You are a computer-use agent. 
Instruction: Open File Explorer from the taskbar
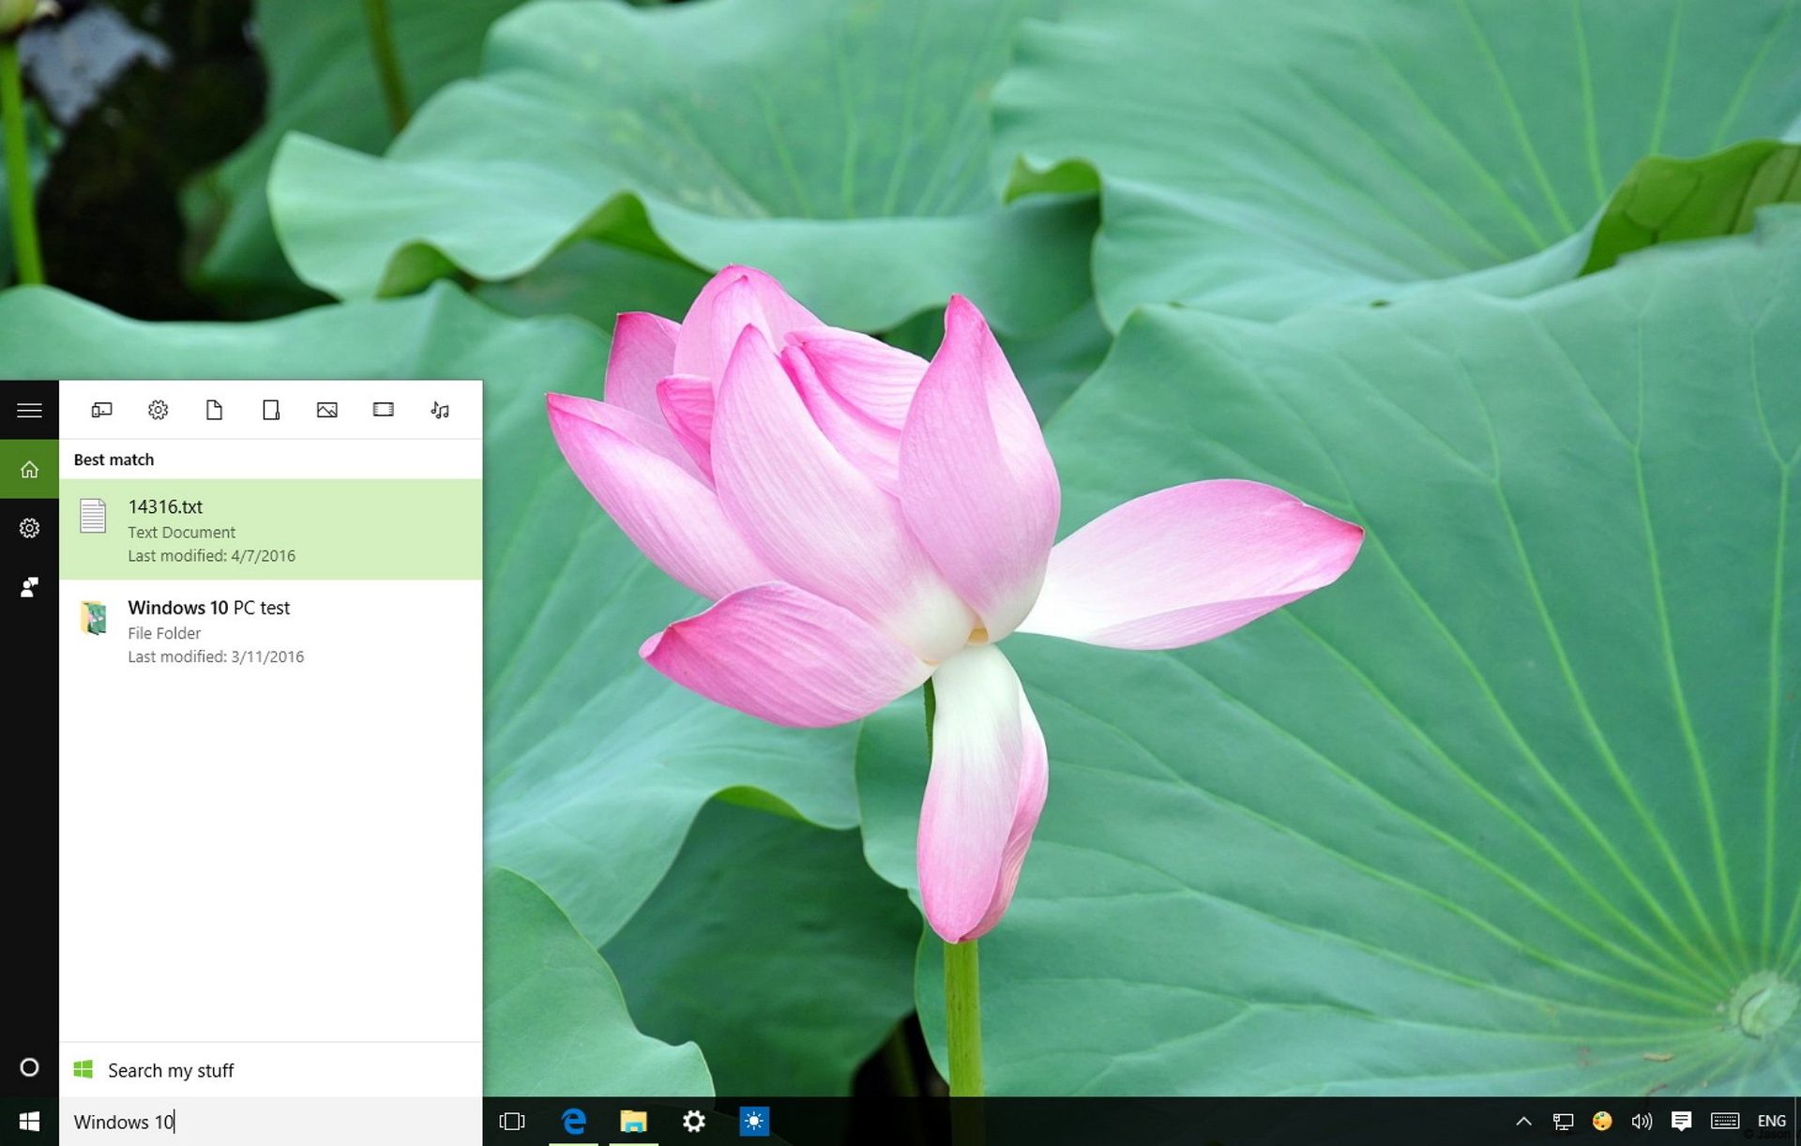pyautogui.click(x=634, y=1122)
